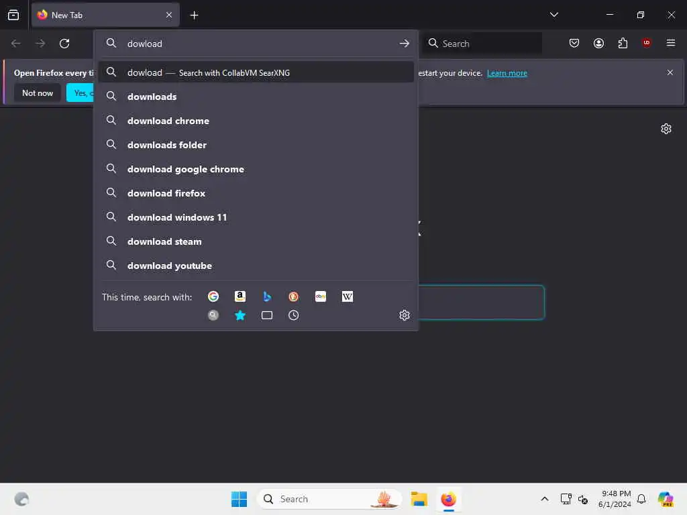Image resolution: width=687 pixels, height=515 pixels.
Task: Choose the 'download steam' suggestion
Action: coord(256,241)
